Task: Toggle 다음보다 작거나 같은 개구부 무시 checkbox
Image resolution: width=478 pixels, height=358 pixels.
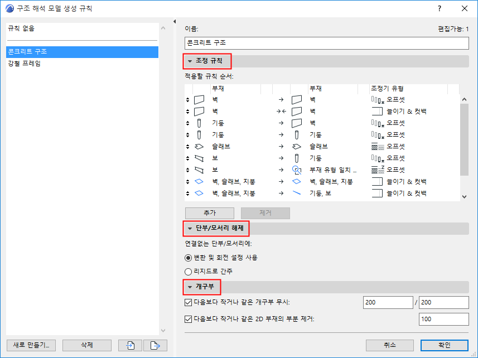Action: click(x=188, y=303)
